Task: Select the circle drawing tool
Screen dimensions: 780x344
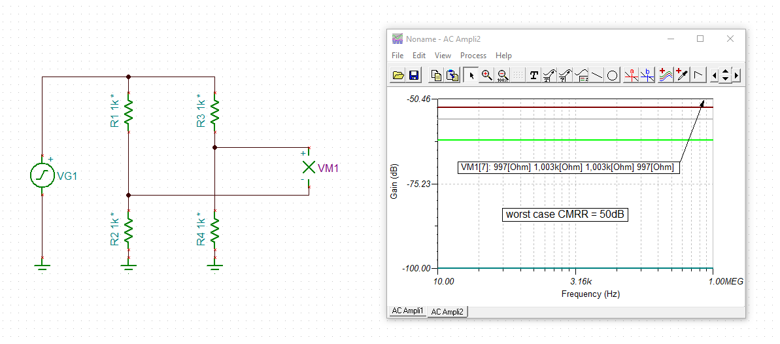Action: click(613, 75)
